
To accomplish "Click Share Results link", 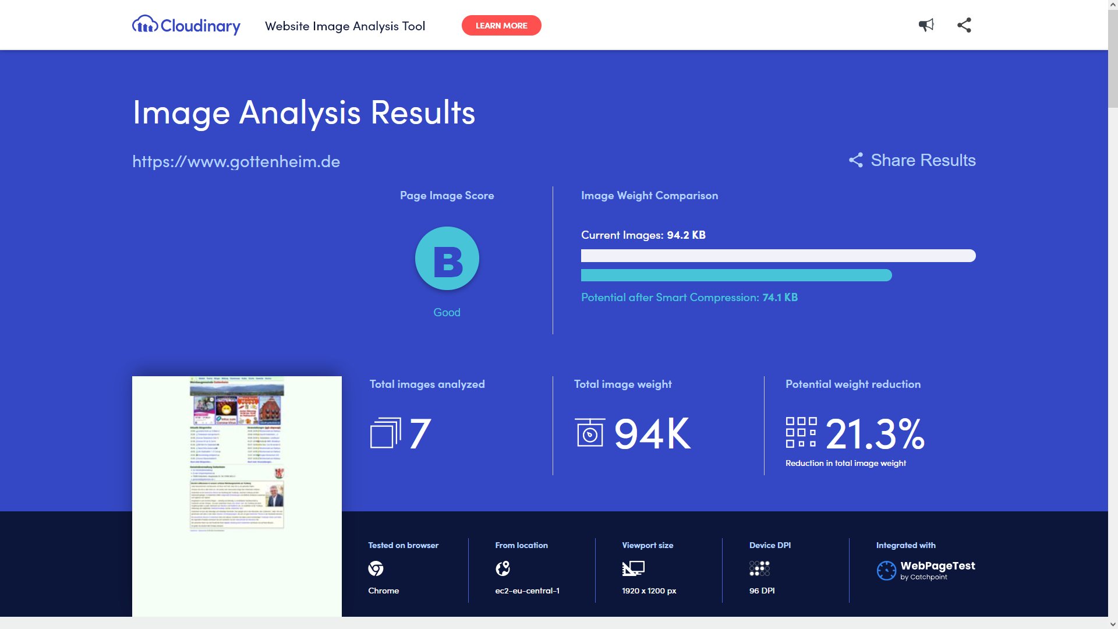I will coord(912,160).
